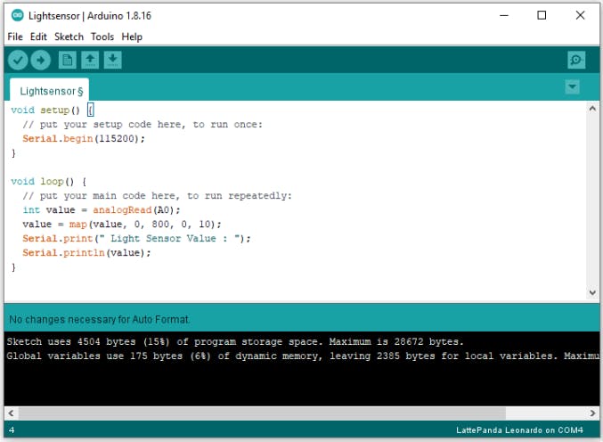Click console horizontal scroll left arrow
Image resolution: width=603 pixels, height=442 pixels.
click(x=12, y=413)
